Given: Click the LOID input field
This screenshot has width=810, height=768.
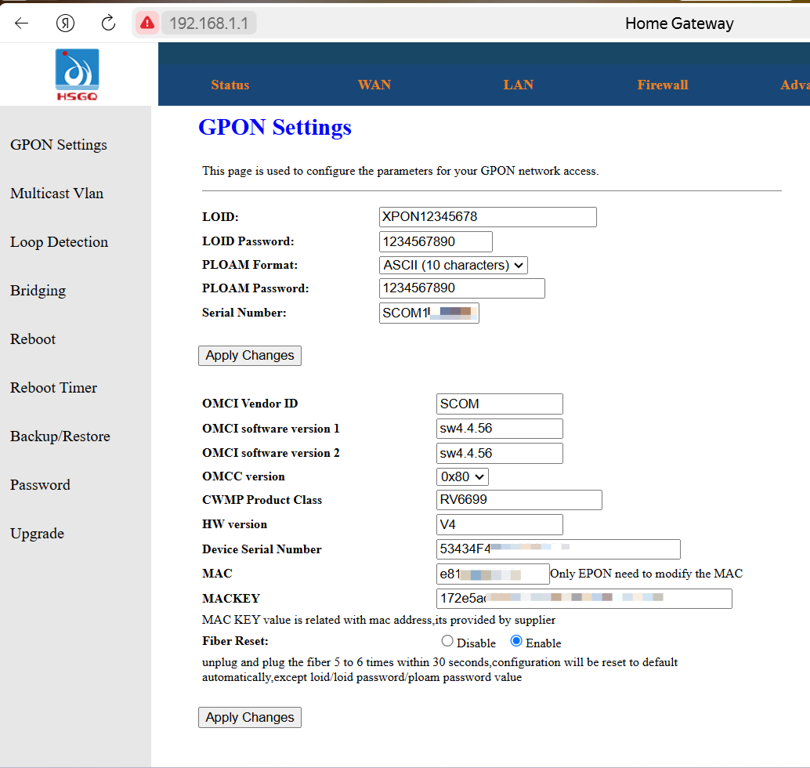Looking at the screenshot, I should coord(488,217).
